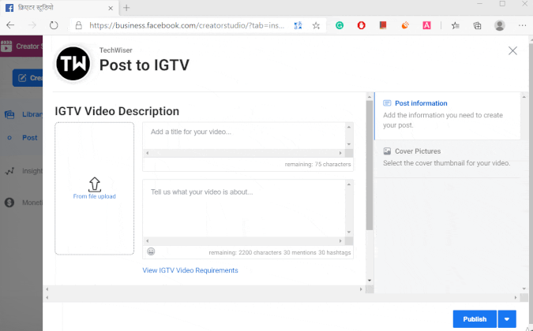Click the browser back arrow

[10, 25]
